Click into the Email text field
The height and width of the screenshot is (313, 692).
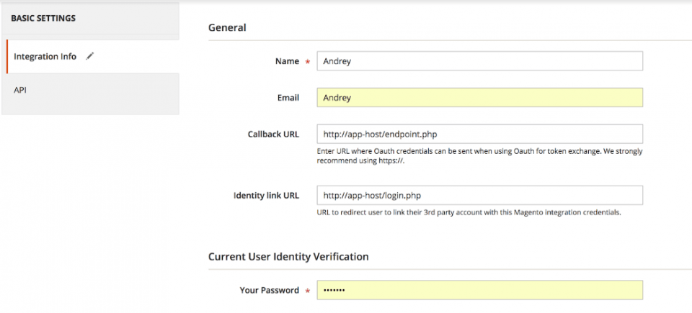click(x=479, y=97)
